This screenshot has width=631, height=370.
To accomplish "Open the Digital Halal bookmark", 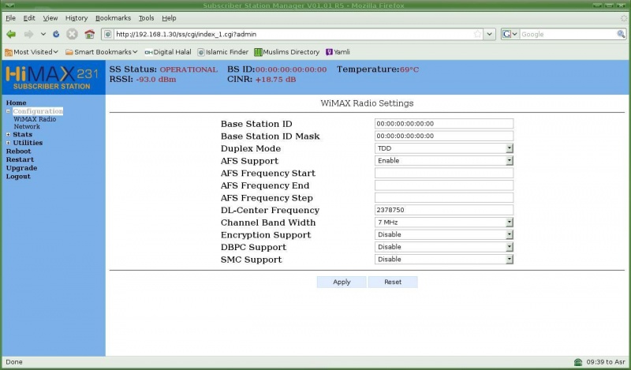I will point(167,52).
